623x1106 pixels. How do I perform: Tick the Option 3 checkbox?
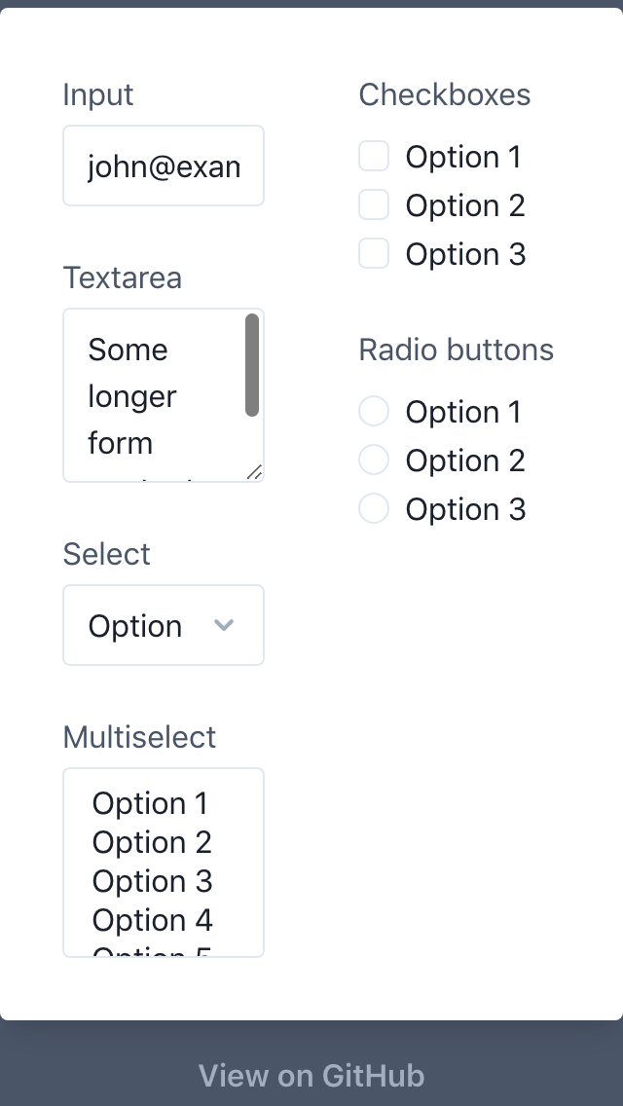374,253
